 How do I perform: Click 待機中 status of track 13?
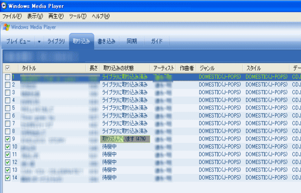pyautogui.click(x=110, y=170)
